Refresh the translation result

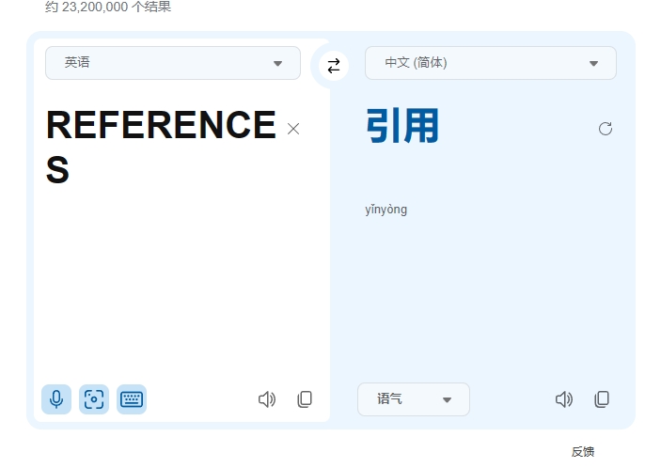[x=606, y=129]
